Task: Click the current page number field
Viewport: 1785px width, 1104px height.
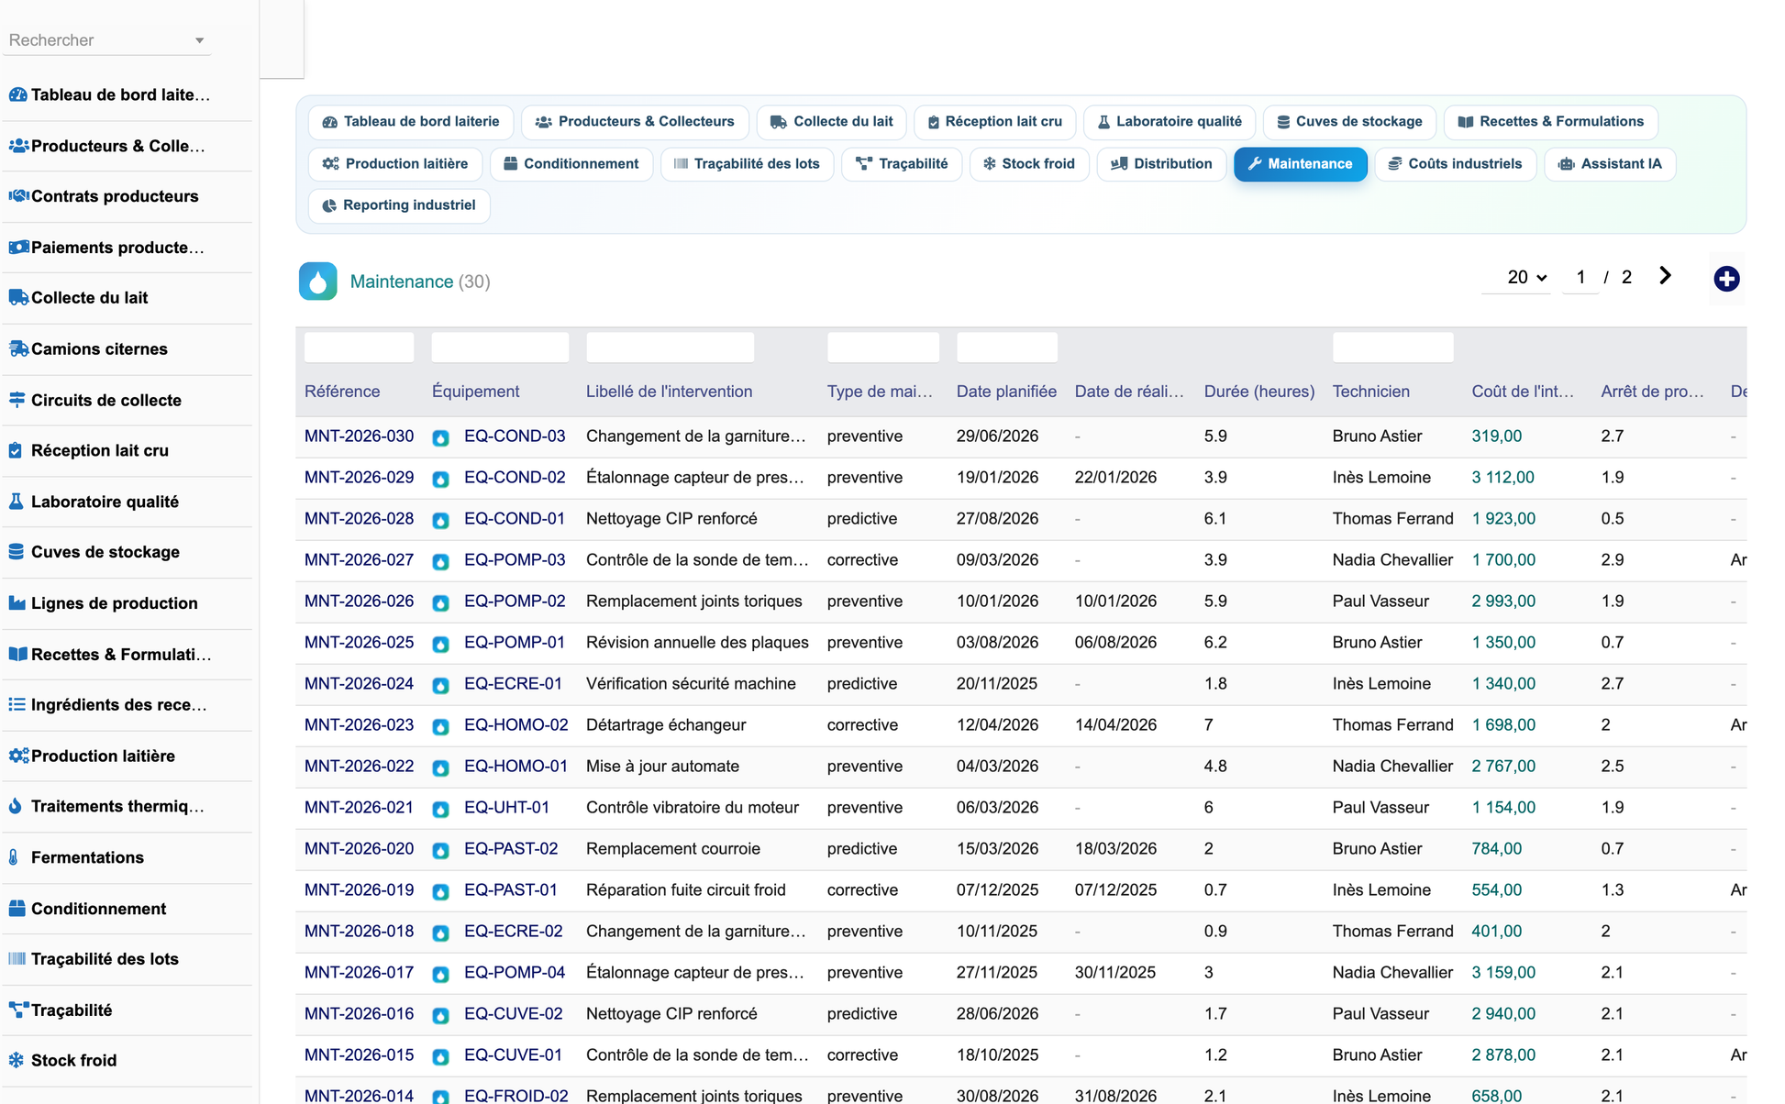Action: [x=1580, y=277]
